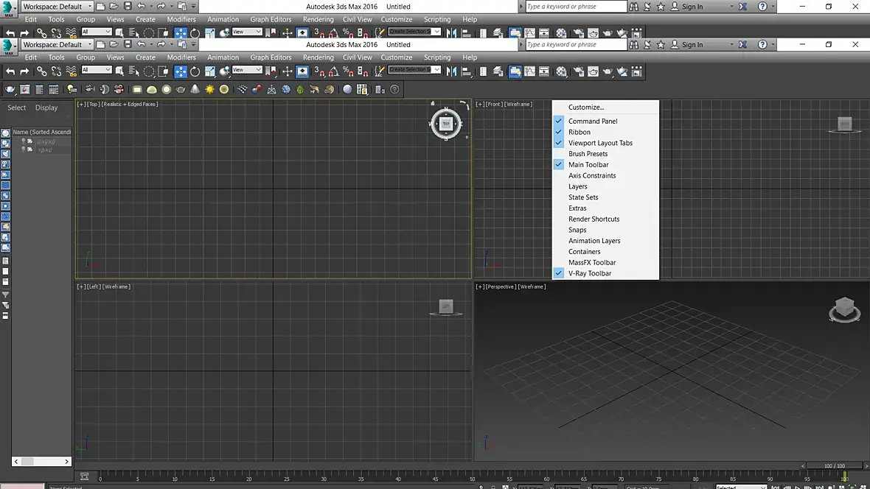Click the V-Ray plane light icon
Screen dimensions: 870x489
pyautogui.click(x=137, y=89)
